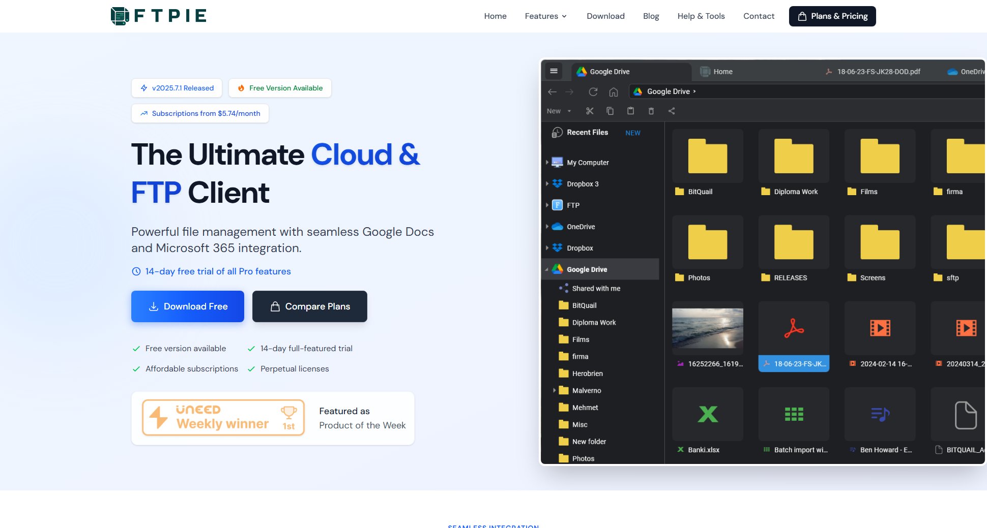Screen dimensions: 987x528
Task: Click the Compare Plans button
Action: 310,306
